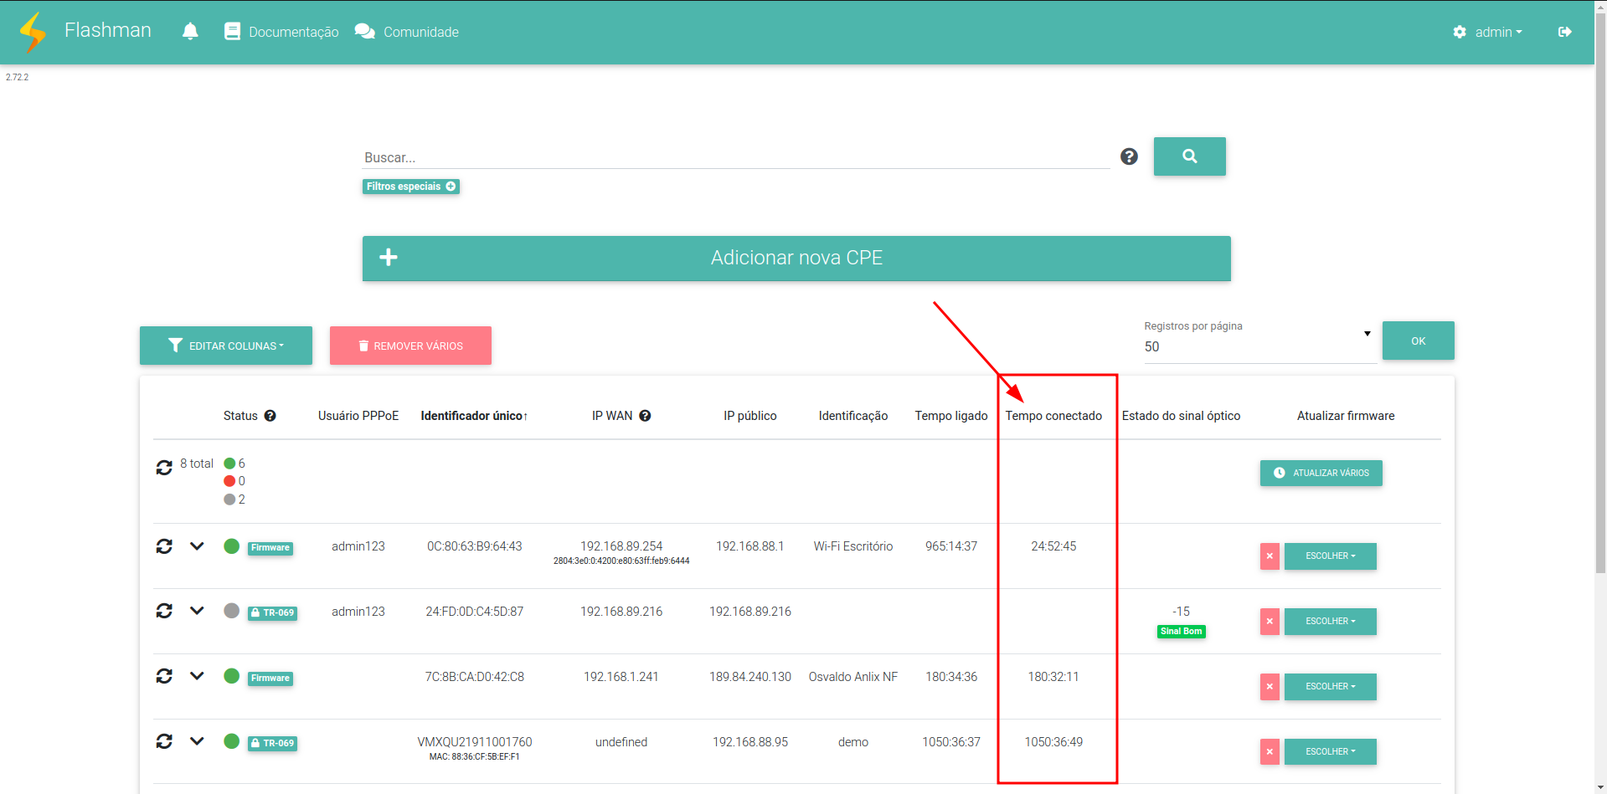Screen dimensions: 1607x794
Task: Open ESCOLHER dropdown for Wi-Fi Escritório
Action: 1330,556
